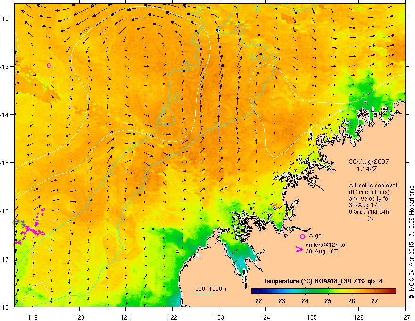Image resolution: width=415 pixels, height=321 pixels.
Task: Click the latitude axis label '-18'
Action: 5,307
